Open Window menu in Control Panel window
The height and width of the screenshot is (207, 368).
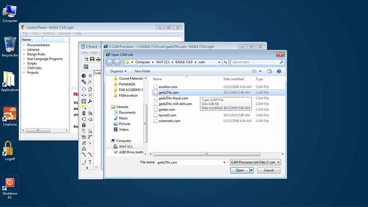[x=65, y=34]
